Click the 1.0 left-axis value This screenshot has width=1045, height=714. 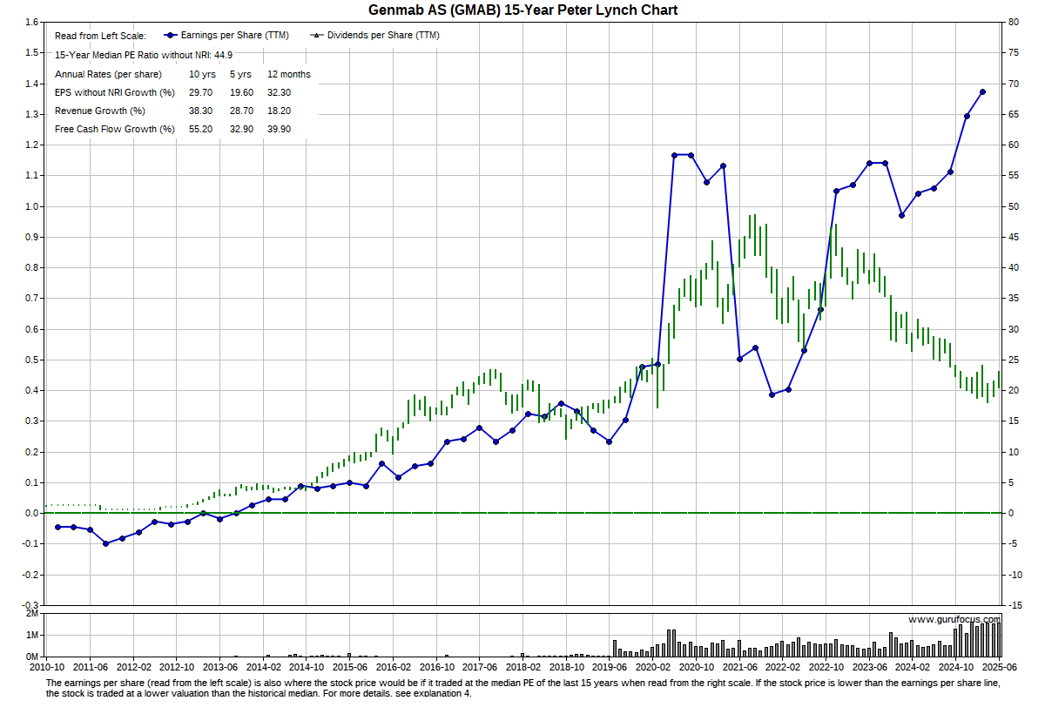tap(32, 206)
